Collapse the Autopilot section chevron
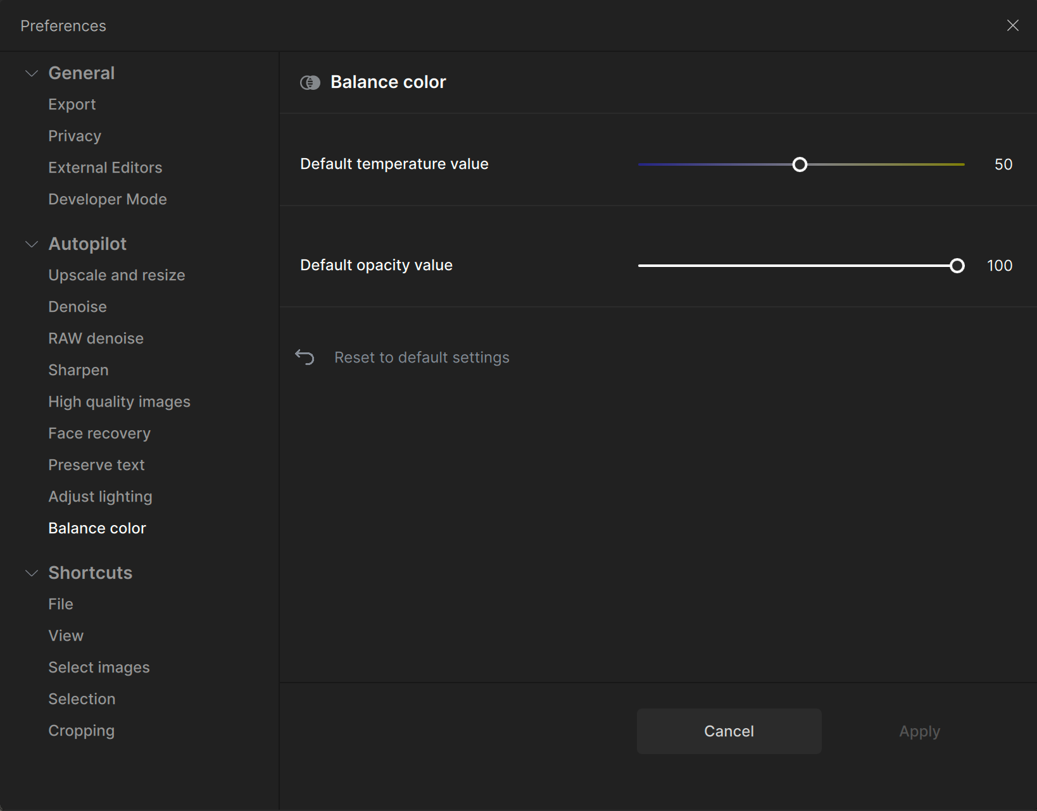The width and height of the screenshot is (1037, 811). (32, 244)
